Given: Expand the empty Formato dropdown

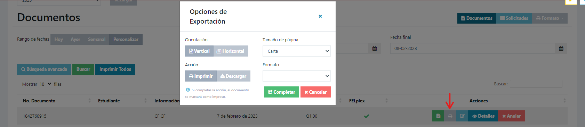Looking at the screenshot, I should [297, 76].
